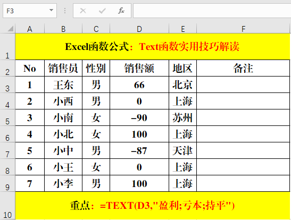
Task: Select row 5 header
Action: click(7, 117)
